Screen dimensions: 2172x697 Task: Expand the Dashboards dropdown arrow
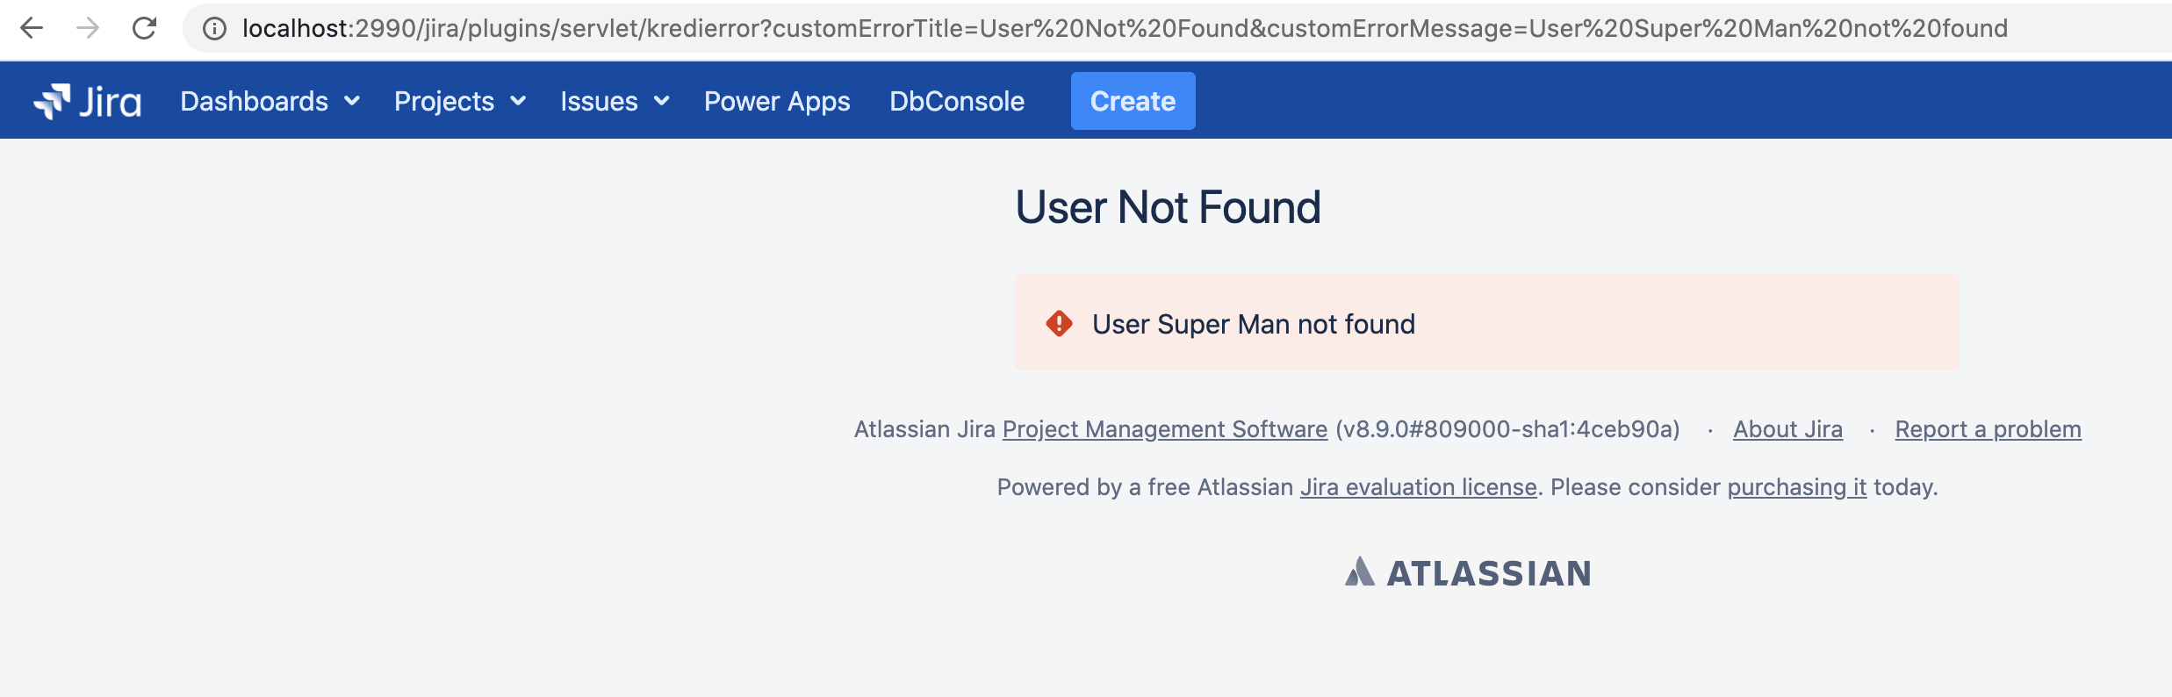[x=352, y=101]
